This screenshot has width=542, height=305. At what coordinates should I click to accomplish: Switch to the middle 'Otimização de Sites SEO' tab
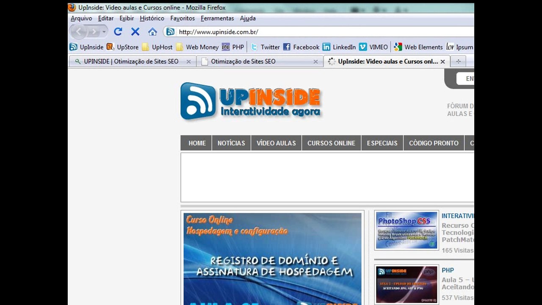pos(260,61)
